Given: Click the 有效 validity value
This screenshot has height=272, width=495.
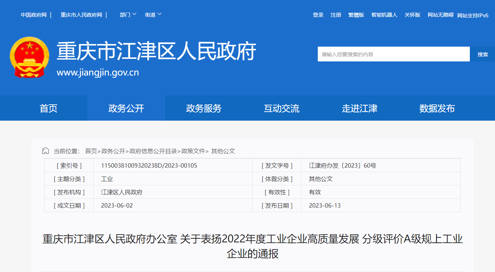Looking at the screenshot, I should coord(315,192).
